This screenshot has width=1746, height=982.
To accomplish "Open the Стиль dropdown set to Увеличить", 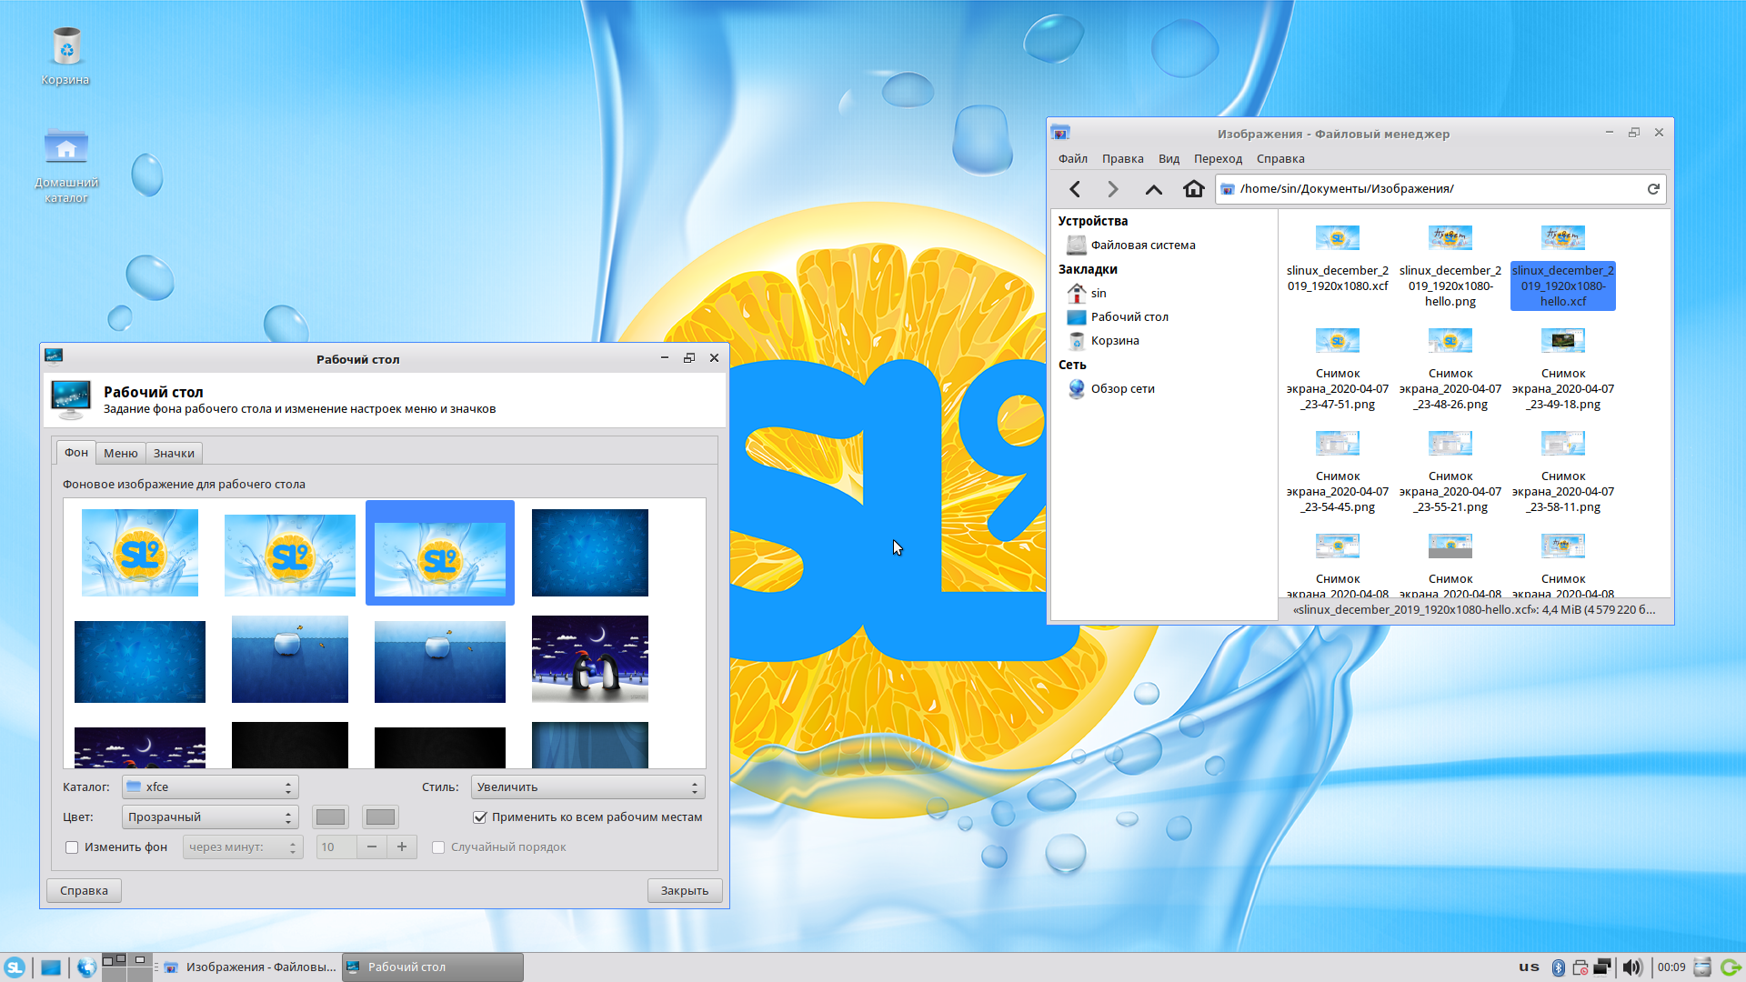I will coord(587,787).
